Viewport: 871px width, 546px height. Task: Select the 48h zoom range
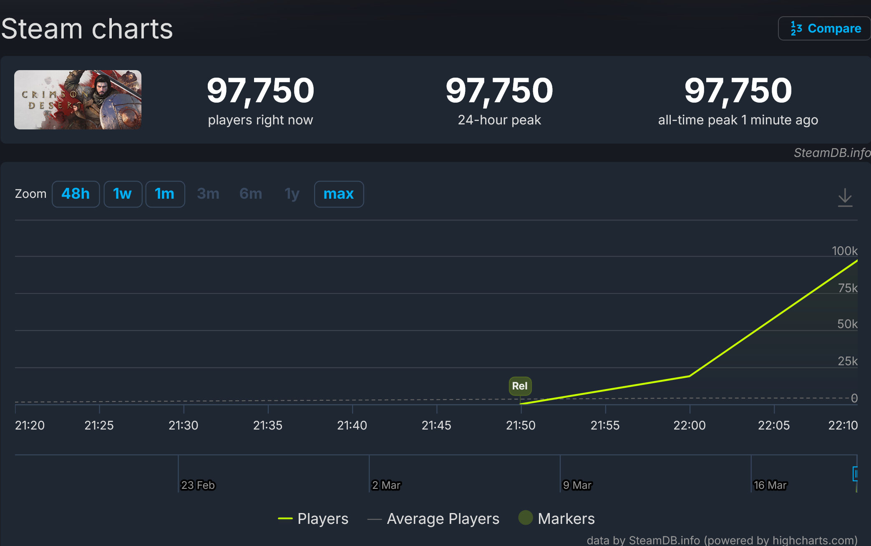click(76, 194)
